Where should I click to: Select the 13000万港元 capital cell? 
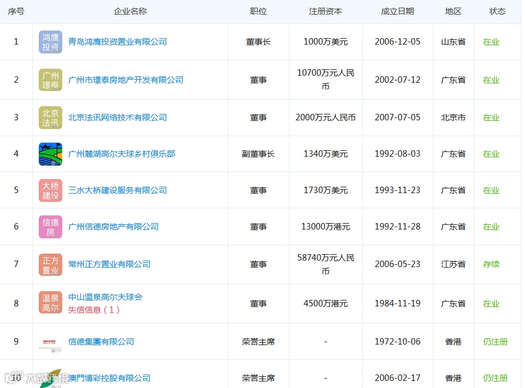pos(326,227)
